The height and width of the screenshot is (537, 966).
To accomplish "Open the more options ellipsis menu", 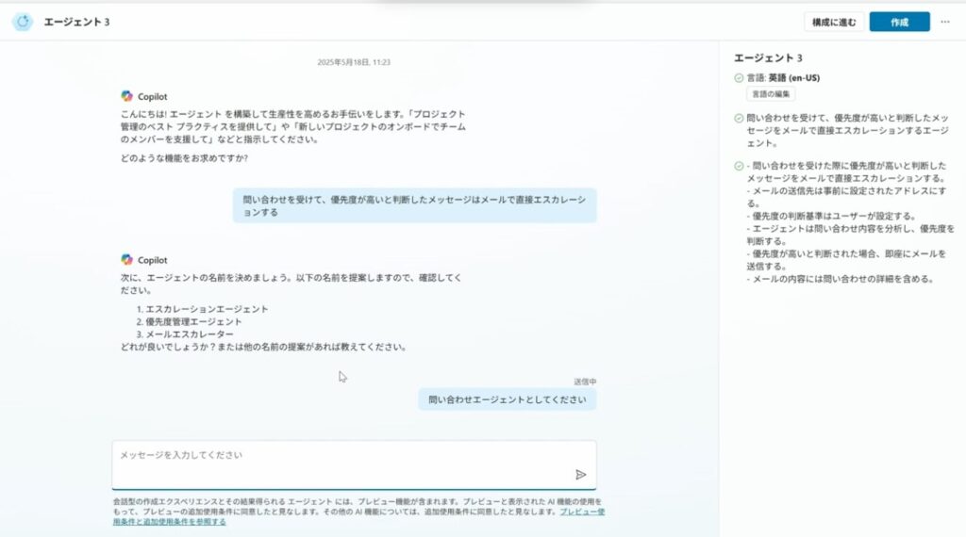I will (945, 22).
